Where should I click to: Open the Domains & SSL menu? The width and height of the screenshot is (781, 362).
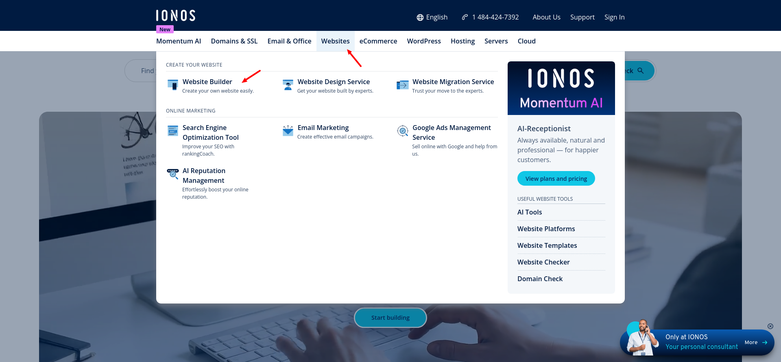click(x=234, y=41)
